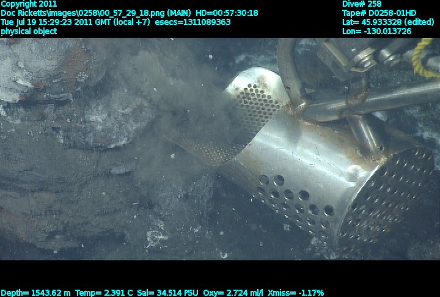The image size is (440, 297).
Task: Click the 'physical object' label
Action: coord(29,31)
